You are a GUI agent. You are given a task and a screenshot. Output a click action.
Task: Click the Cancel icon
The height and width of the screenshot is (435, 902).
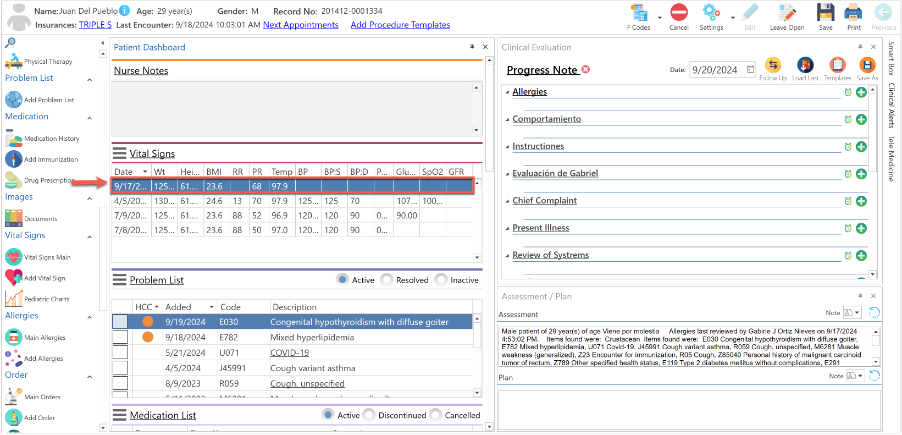(x=679, y=13)
